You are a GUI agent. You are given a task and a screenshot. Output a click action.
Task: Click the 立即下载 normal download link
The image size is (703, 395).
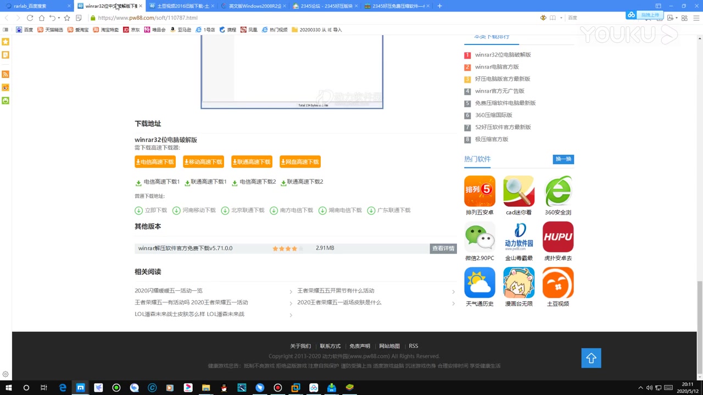click(151, 210)
